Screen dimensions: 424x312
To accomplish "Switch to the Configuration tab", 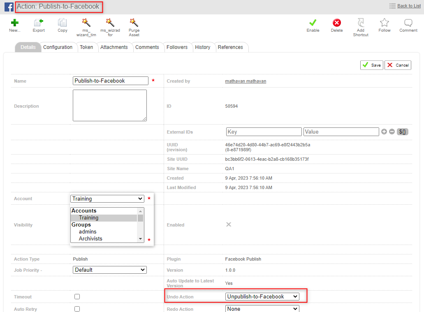I will coord(58,47).
